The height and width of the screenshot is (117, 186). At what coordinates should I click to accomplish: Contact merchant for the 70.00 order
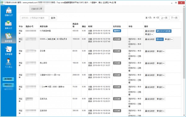[150, 87]
